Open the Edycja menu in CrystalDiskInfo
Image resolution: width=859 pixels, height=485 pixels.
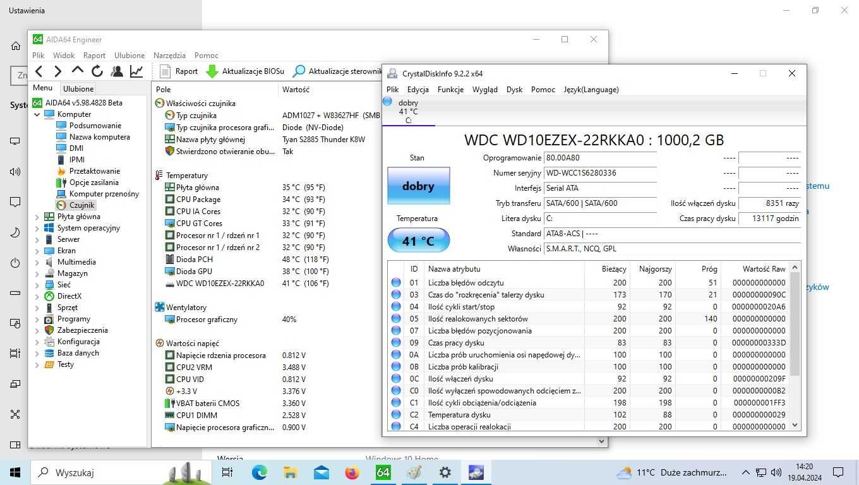[x=418, y=90]
